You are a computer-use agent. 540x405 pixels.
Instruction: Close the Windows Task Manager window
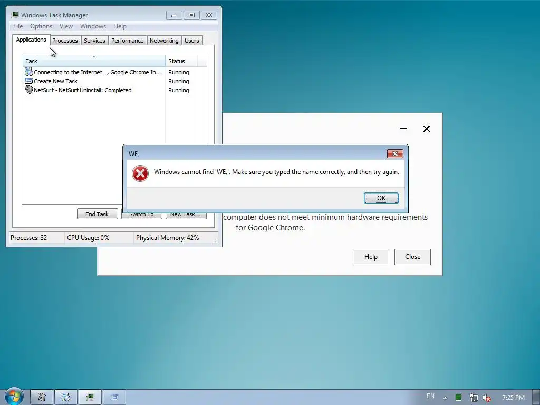[209, 15]
